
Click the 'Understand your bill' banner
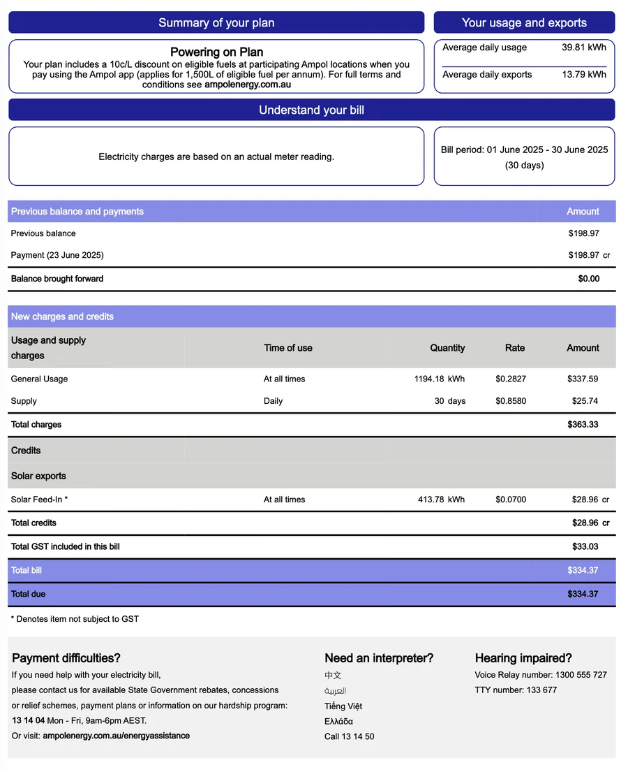(x=312, y=110)
